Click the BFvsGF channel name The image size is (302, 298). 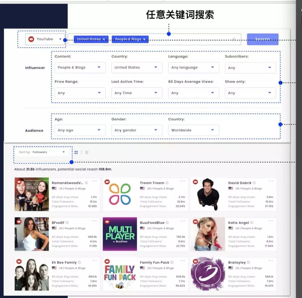(58, 223)
